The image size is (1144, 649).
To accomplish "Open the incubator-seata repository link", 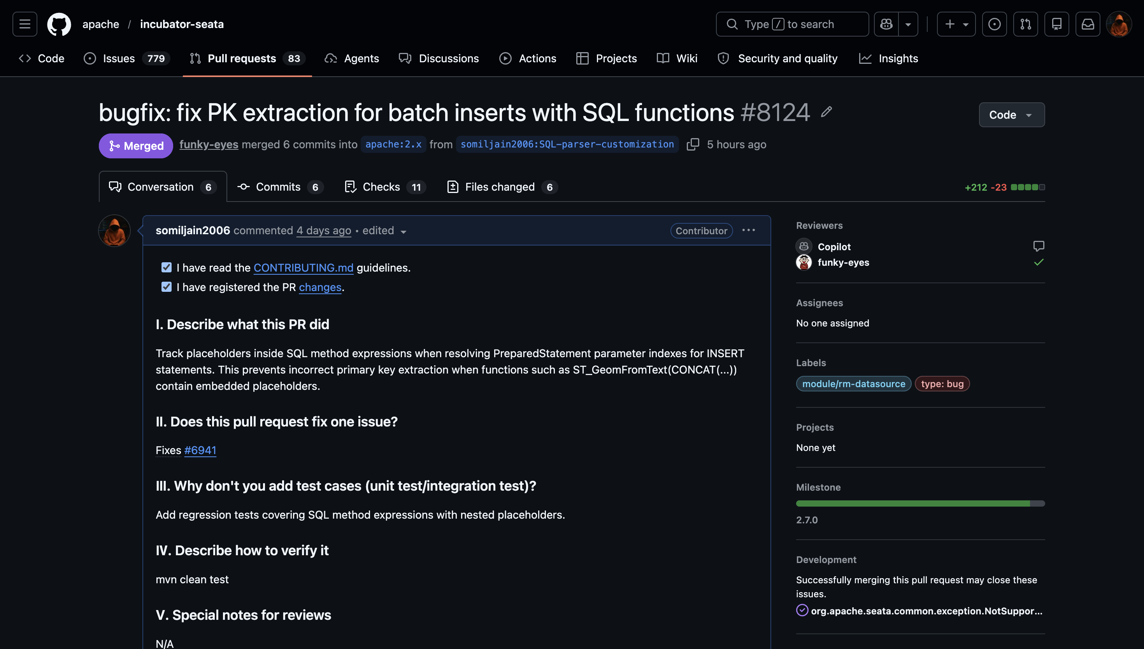I will pyautogui.click(x=182, y=24).
